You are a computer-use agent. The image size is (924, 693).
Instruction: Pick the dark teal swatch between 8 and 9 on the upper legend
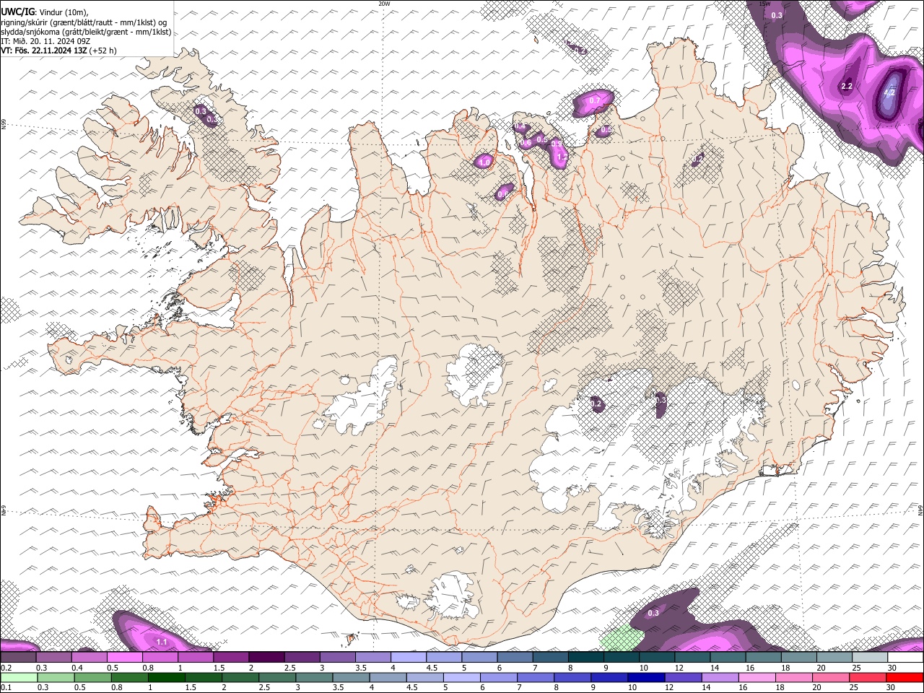point(586,658)
